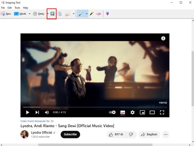
Task: Open the three-dot more actions button
Action: click(x=166, y=134)
